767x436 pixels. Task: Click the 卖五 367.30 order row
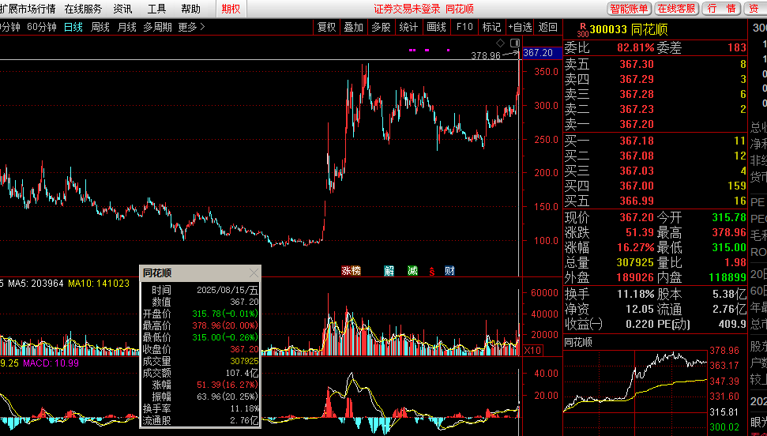[656, 64]
